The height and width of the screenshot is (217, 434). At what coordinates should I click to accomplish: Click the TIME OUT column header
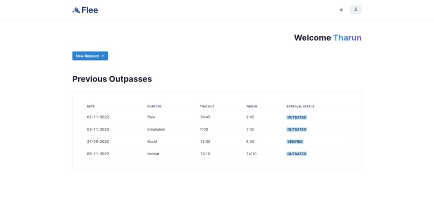(x=207, y=106)
